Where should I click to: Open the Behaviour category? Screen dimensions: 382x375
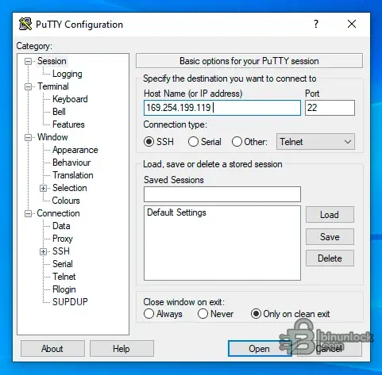(71, 163)
